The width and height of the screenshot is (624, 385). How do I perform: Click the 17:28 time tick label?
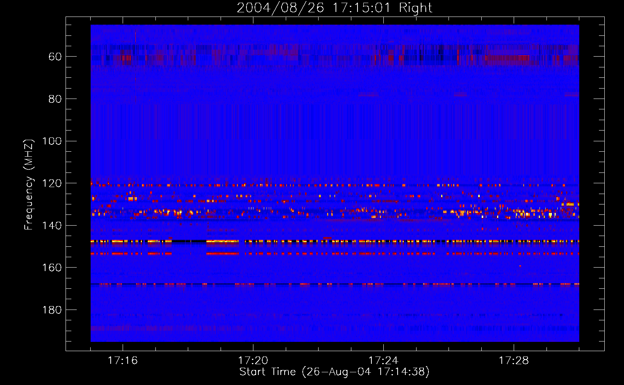click(514, 361)
